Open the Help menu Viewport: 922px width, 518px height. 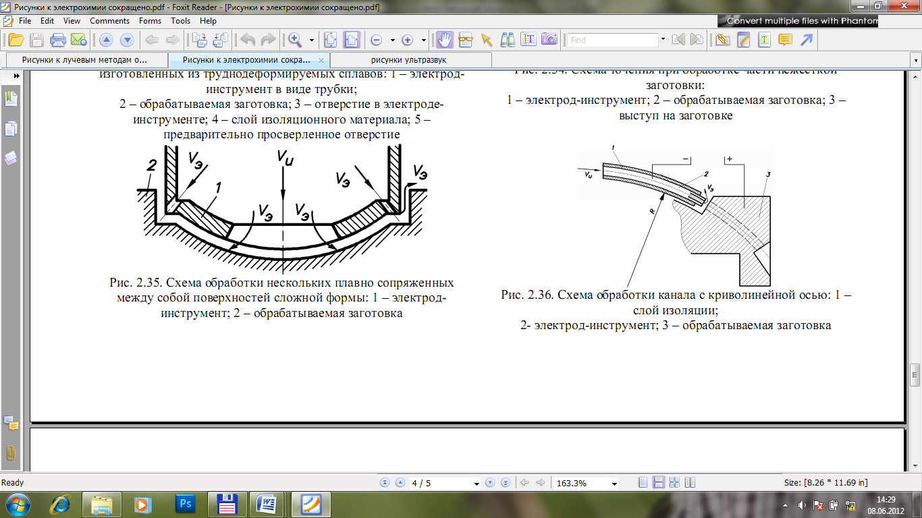(208, 21)
